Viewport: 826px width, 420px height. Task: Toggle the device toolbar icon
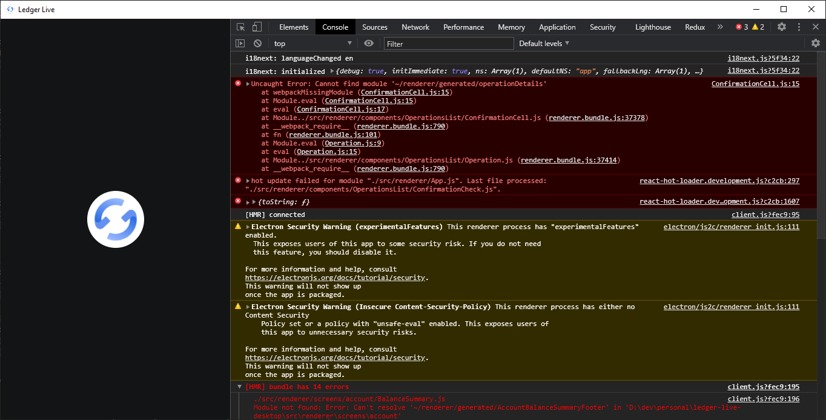257,27
